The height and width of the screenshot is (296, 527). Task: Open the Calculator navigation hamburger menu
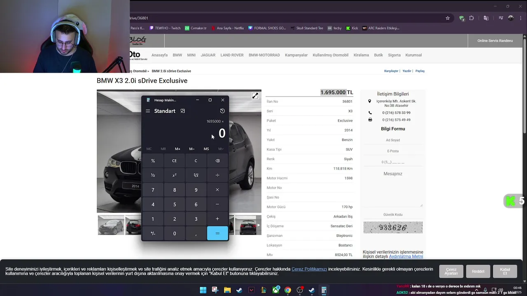148,111
